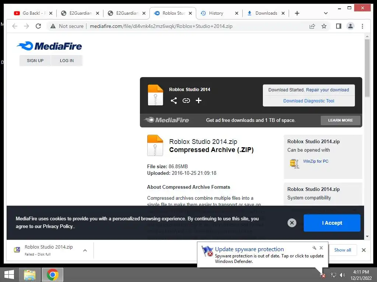The height and width of the screenshot is (282, 377).
Task: Click the LOG IN button
Action: (67, 61)
